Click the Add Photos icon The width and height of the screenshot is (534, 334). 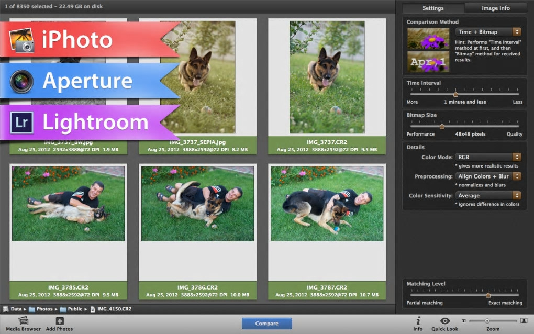click(59, 321)
